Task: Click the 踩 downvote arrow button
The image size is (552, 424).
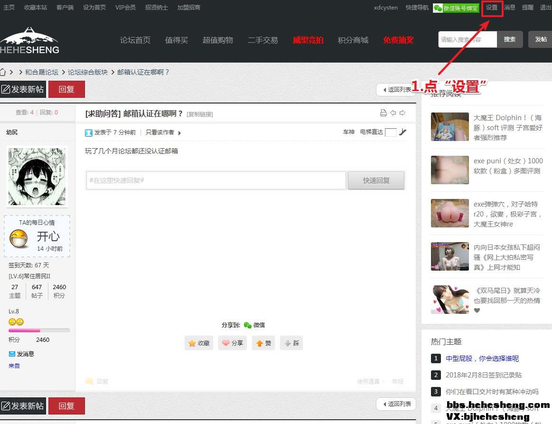Action: pyautogui.click(x=291, y=343)
